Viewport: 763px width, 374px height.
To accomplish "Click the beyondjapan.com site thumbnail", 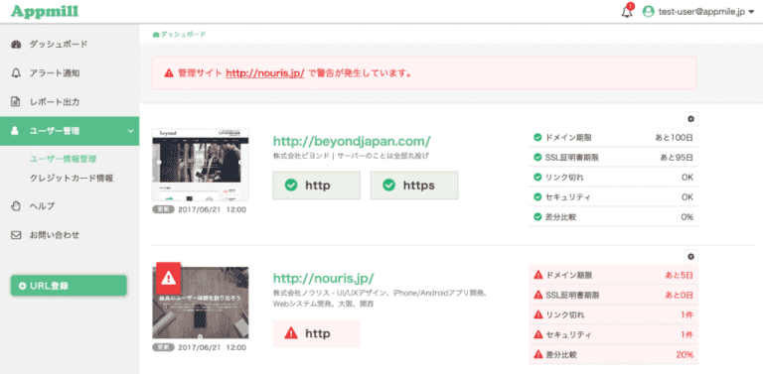I will pos(201,165).
